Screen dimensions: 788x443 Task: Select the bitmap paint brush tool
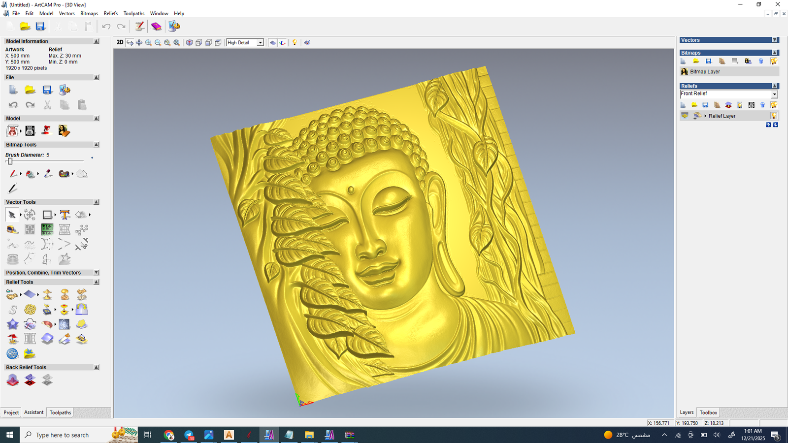tap(13, 174)
